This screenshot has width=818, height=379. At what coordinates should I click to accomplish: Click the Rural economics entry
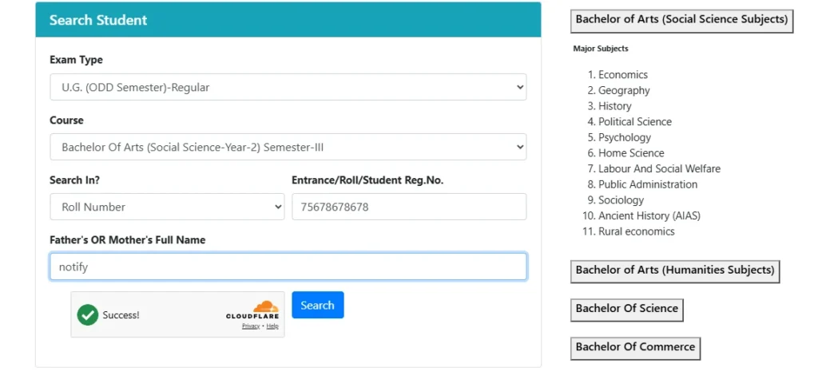coord(637,231)
